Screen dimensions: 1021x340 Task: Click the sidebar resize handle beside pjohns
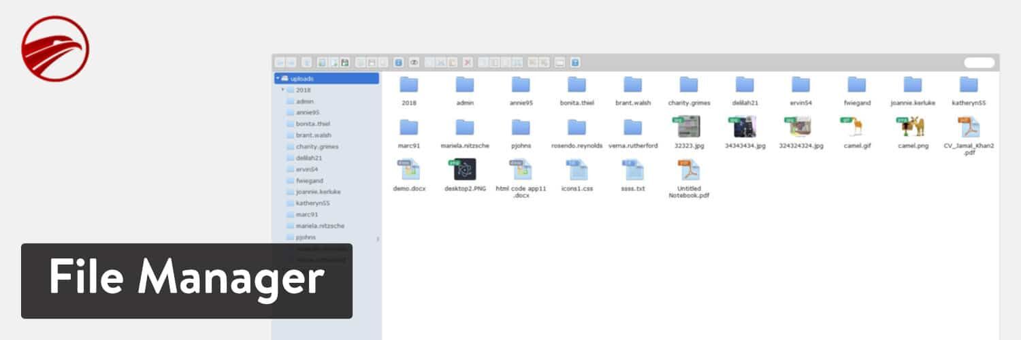[x=378, y=239]
